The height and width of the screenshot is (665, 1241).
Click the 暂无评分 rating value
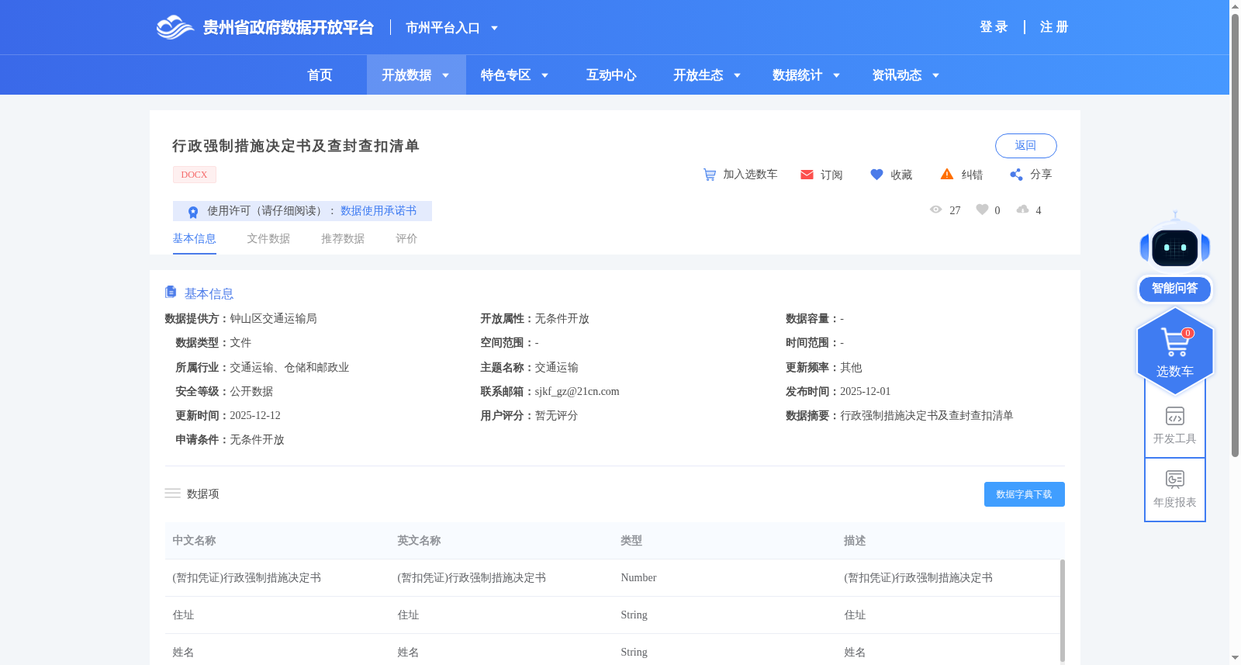[556, 416]
